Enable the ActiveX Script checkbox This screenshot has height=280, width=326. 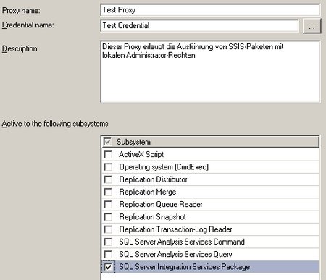point(108,154)
